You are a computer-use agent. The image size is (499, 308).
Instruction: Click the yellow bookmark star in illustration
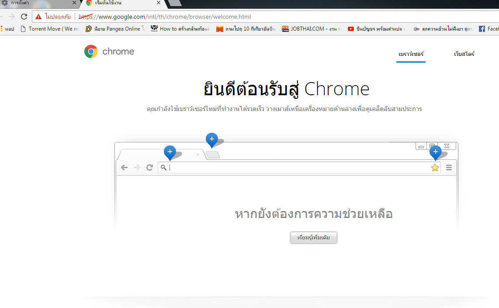(435, 168)
